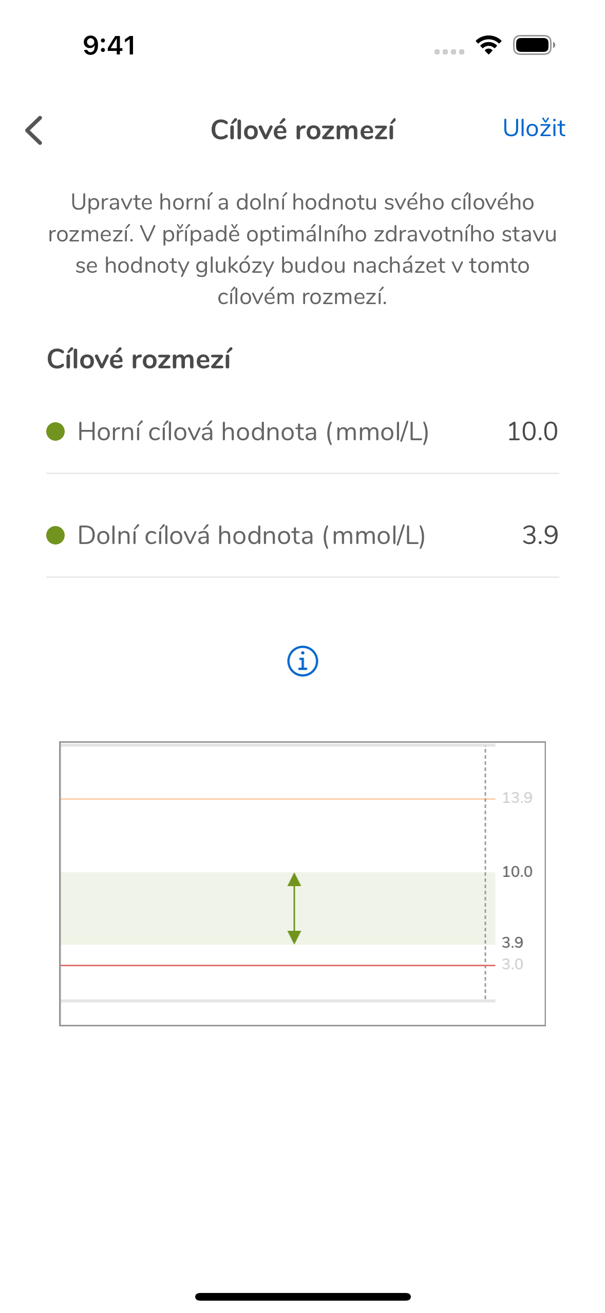Open the Horní cílová hodnota row

pyautogui.click(x=302, y=432)
